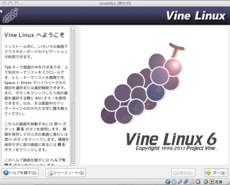Click the help question mark icon

point(6,173)
